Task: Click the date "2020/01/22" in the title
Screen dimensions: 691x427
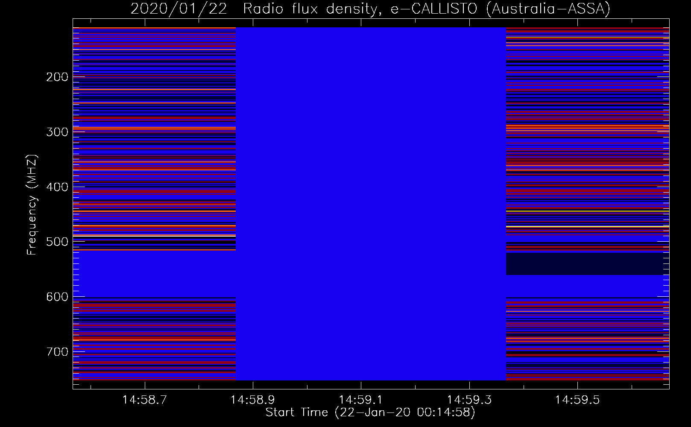Action: point(179,9)
